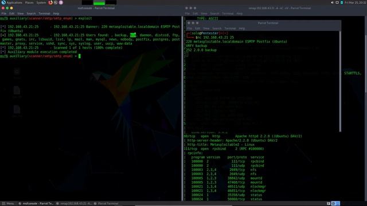The image size is (367, 206).
Task: Open Help menu in msfconsole terminal
Action: pos(56,14)
